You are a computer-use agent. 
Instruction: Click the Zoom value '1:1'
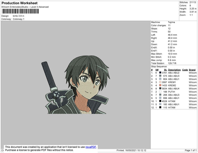(191, 15)
